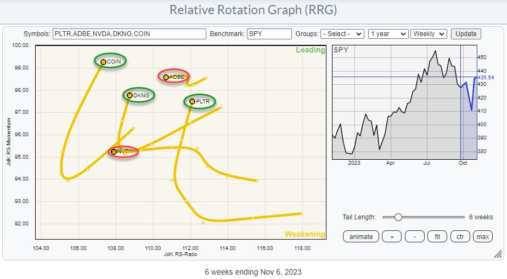Click the SPY price chart thumbnail
Screen dimensions: 507x279
click(404, 104)
